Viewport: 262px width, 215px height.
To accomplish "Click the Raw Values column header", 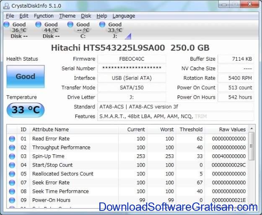I will click(x=226, y=130).
